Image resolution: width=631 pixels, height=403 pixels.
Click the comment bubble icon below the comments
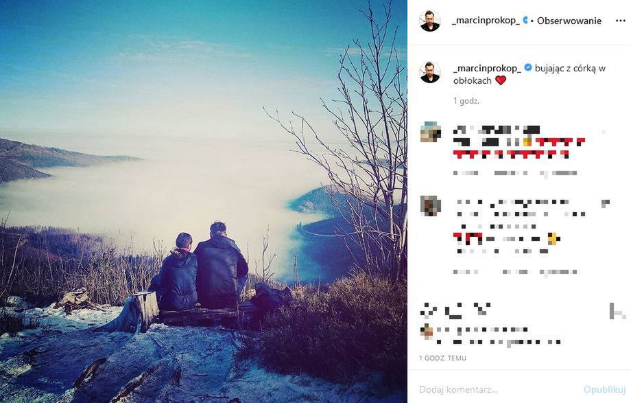453,311
